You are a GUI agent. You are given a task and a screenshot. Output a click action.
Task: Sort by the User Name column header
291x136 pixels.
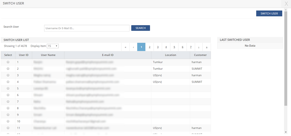48,55
